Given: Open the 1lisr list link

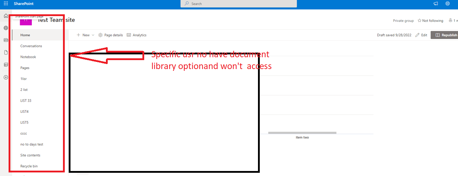Looking at the screenshot, I should click(24, 79).
